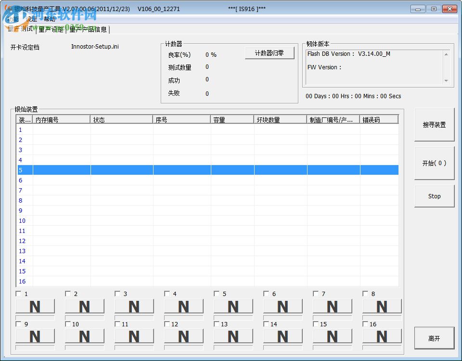Click the N status indicator for port 1

34,306
